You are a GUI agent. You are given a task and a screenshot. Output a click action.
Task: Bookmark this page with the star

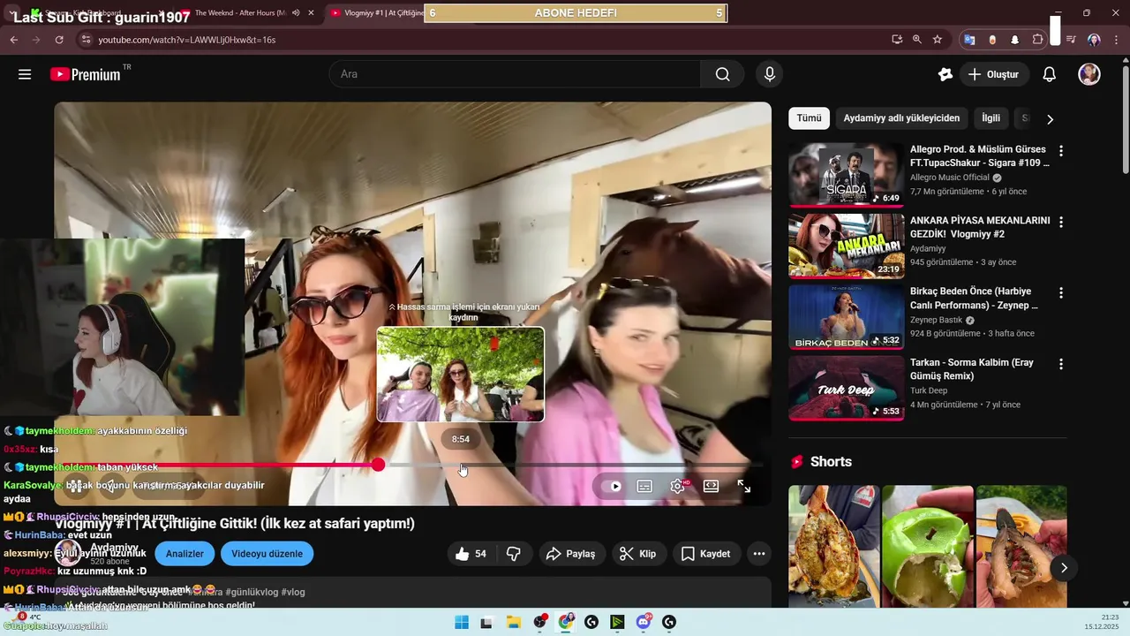tap(938, 40)
